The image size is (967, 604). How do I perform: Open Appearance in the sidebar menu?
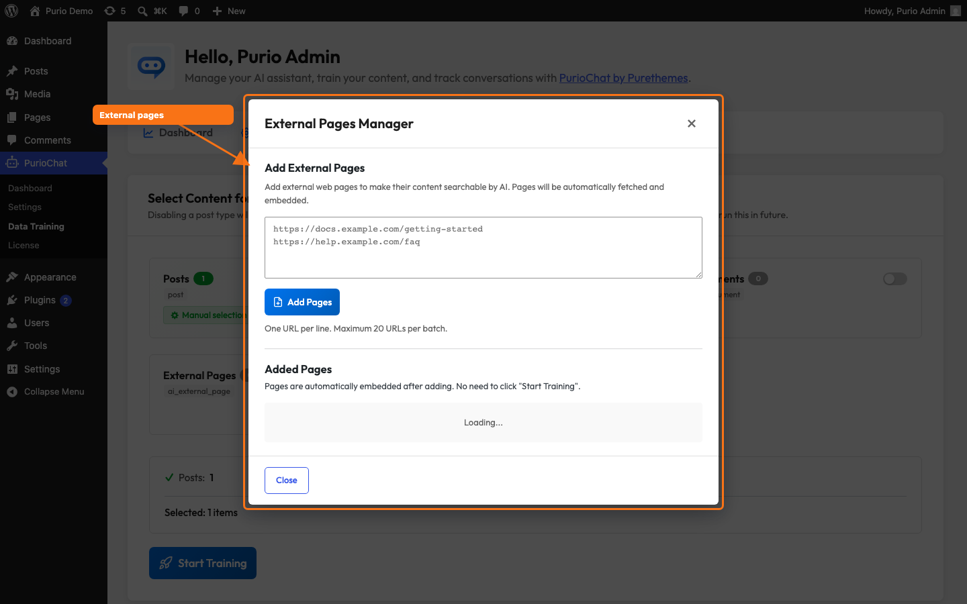point(54,277)
